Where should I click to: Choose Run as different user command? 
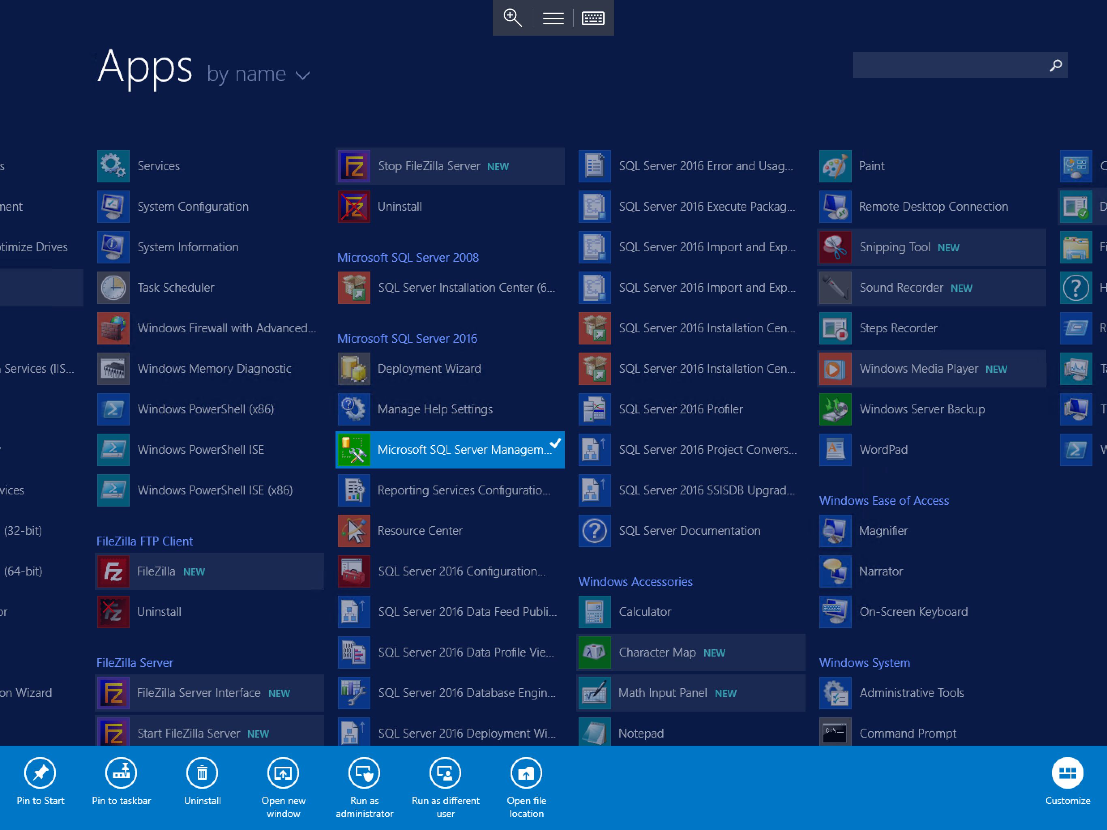[445, 788]
